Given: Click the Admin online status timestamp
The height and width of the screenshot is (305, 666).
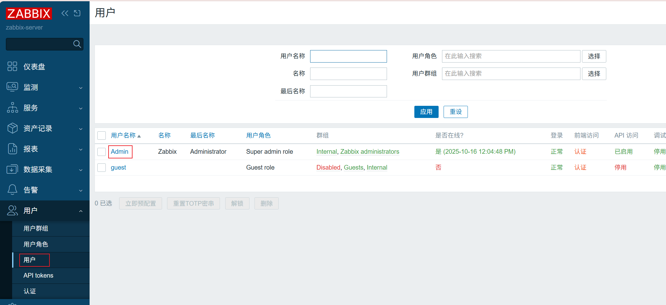Looking at the screenshot, I should pos(475,152).
